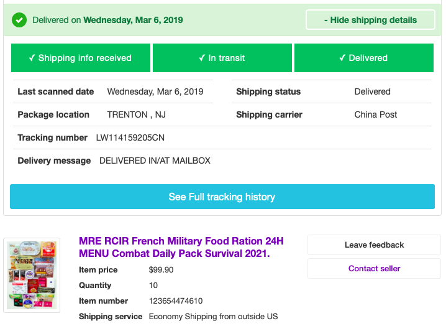Click the Contact seller button
This screenshot has width=446, height=331.
point(374,269)
